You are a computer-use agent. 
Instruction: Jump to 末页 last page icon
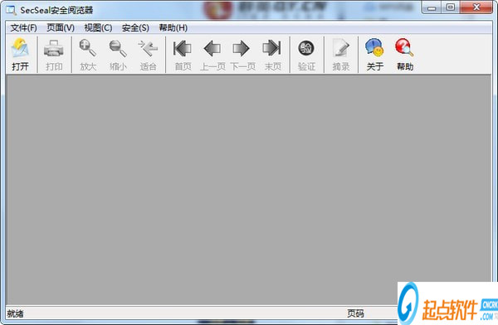point(272,48)
